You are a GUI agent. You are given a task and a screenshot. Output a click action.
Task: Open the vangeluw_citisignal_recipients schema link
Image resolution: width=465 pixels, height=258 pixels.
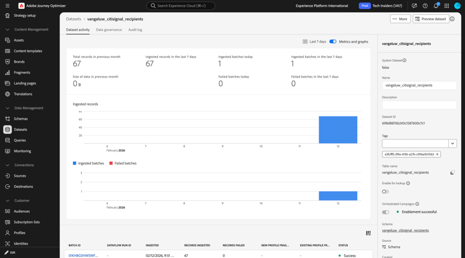pos(405,231)
